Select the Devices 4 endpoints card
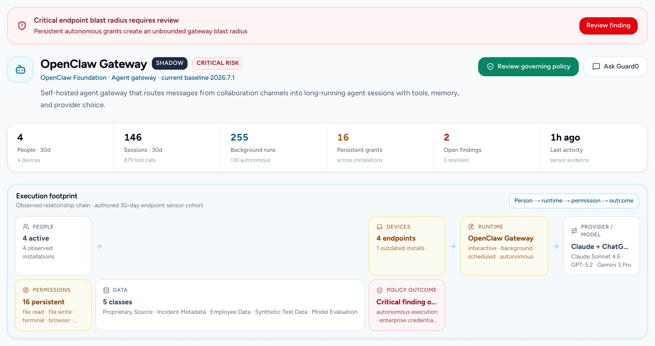The width and height of the screenshot is (655, 346). pyautogui.click(x=407, y=246)
